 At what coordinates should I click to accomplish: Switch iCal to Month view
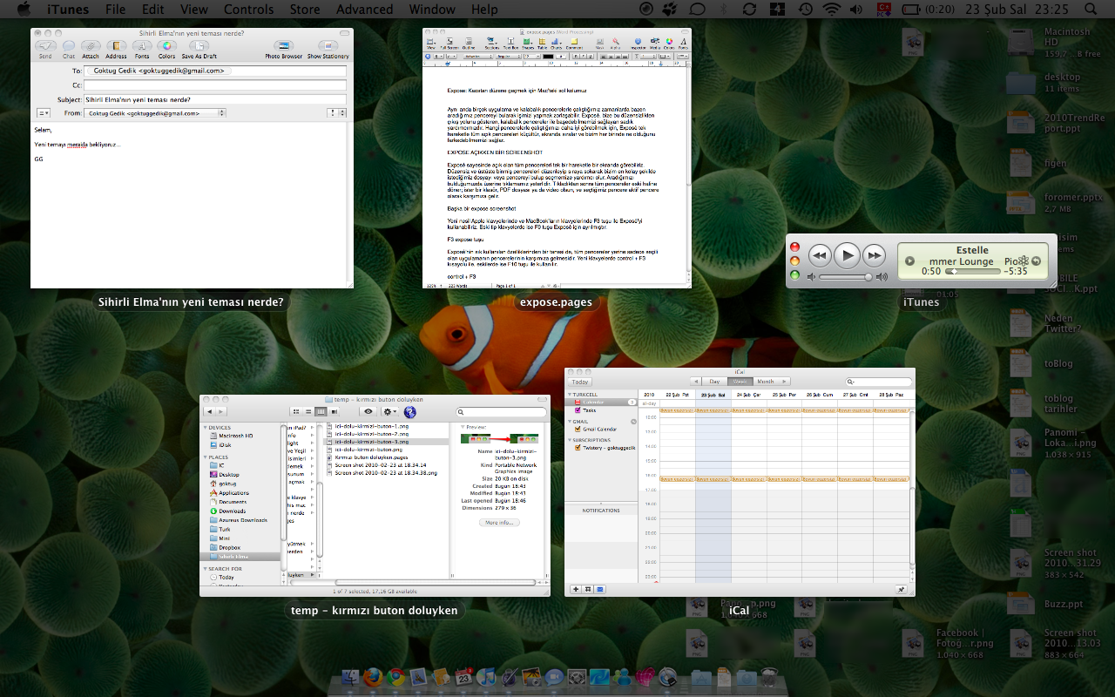pos(765,382)
